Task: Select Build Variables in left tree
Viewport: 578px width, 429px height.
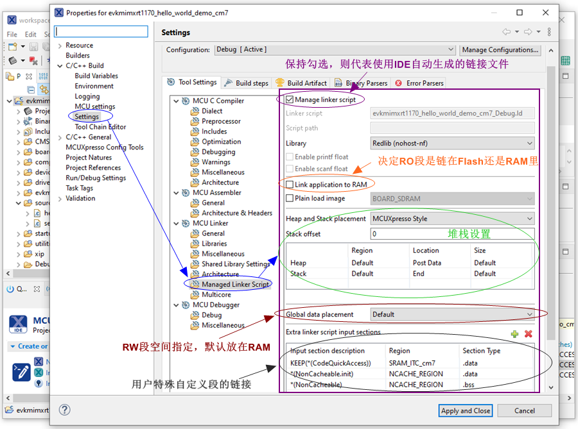Action: pyautogui.click(x=96, y=76)
